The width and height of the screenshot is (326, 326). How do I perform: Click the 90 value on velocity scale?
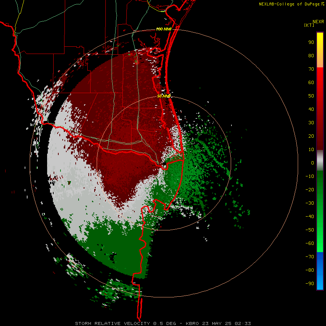coord(311,42)
